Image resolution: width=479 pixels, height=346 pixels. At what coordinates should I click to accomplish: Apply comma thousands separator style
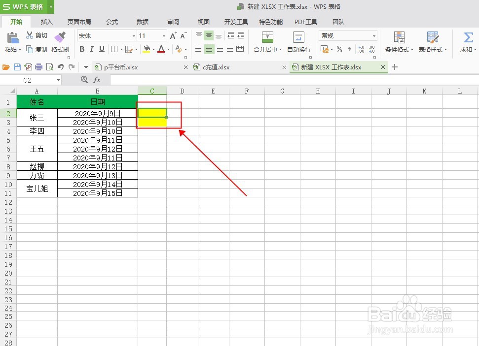349,49
